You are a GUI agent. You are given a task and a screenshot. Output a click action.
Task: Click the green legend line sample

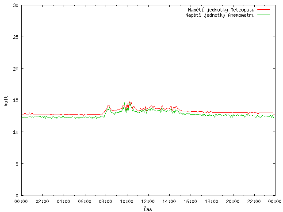[264, 15]
